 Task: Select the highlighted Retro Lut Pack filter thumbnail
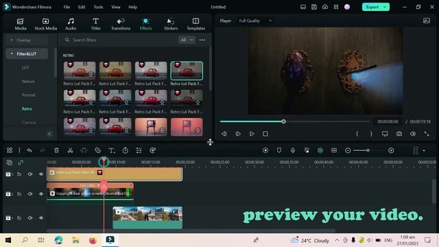point(187,71)
